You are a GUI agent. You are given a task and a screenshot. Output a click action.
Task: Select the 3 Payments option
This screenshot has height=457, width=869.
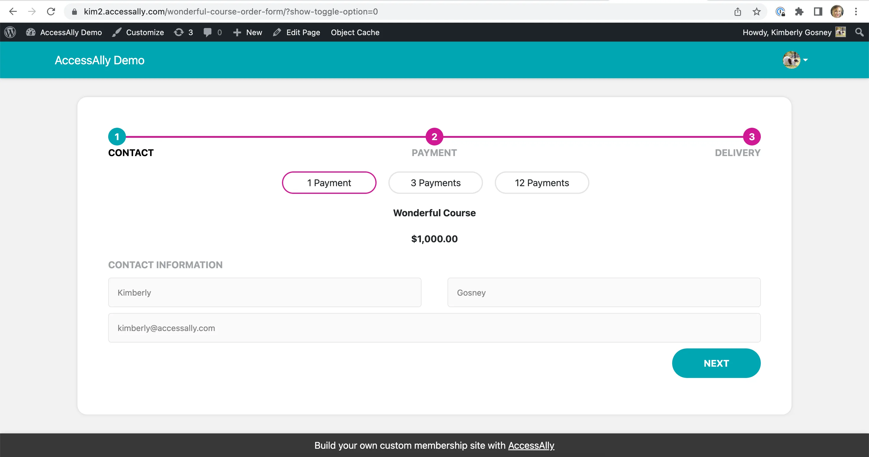(x=435, y=183)
